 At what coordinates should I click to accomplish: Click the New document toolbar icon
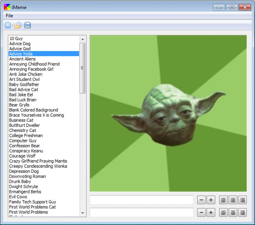(x=8, y=25)
